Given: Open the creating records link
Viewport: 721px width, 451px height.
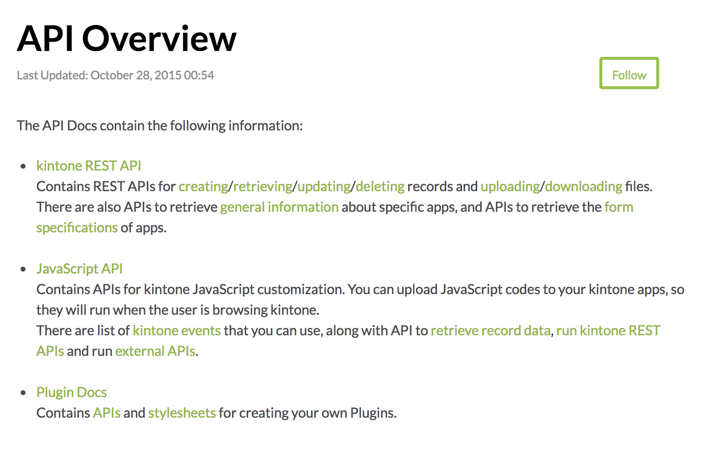Looking at the screenshot, I should tap(204, 187).
